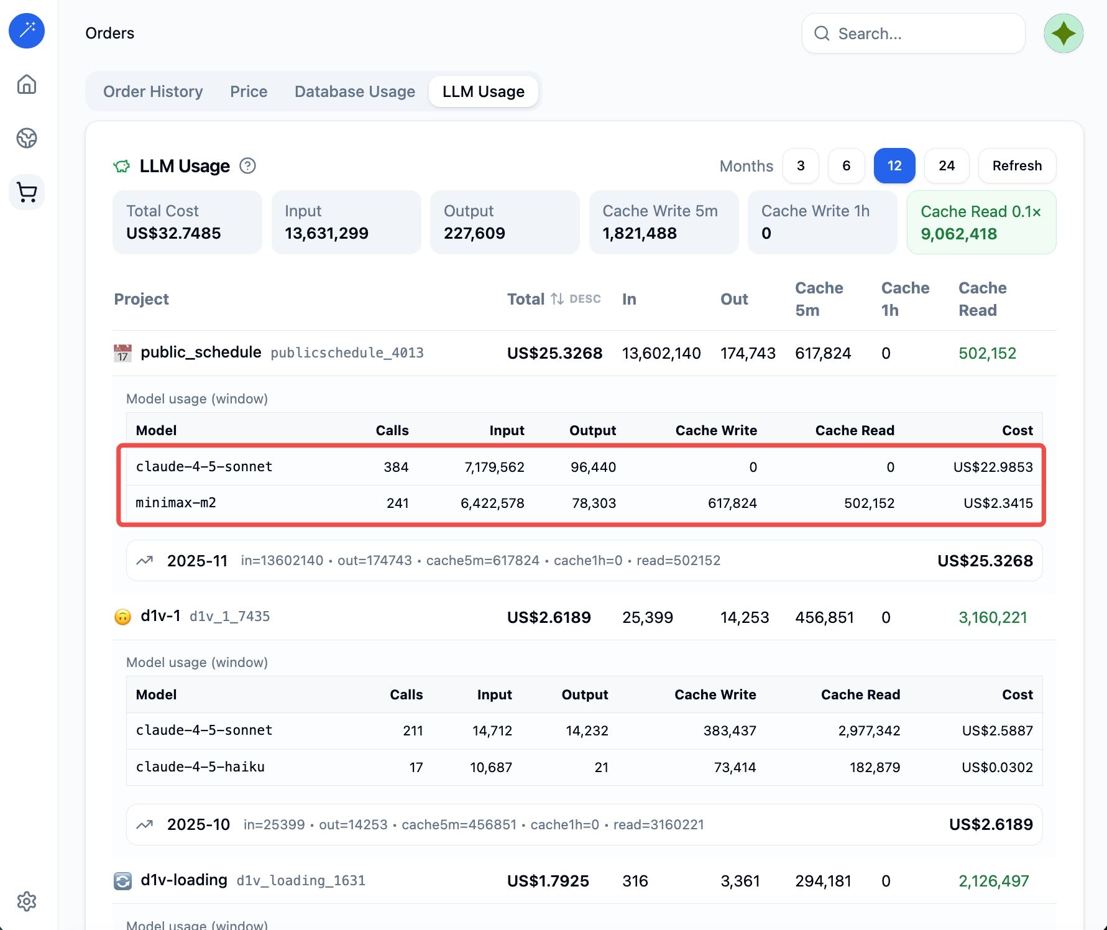This screenshot has height=930, width=1107.
Task: Click the LLM Usage help question icon
Action: (x=247, y=166)
